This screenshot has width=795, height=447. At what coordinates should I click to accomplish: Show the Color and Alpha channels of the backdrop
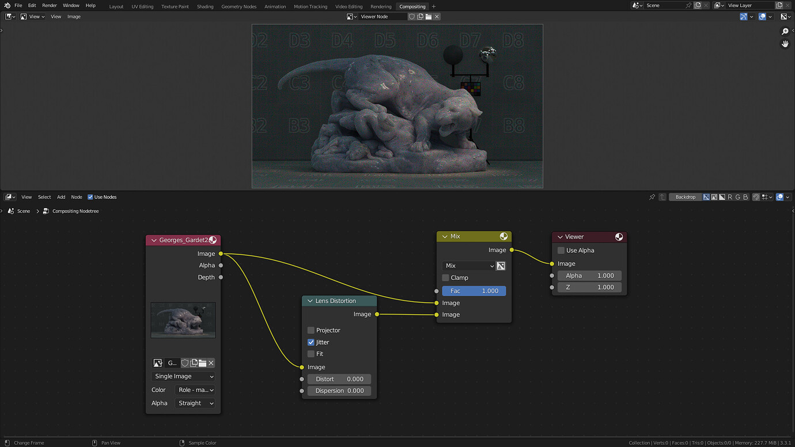click(706, 197)
